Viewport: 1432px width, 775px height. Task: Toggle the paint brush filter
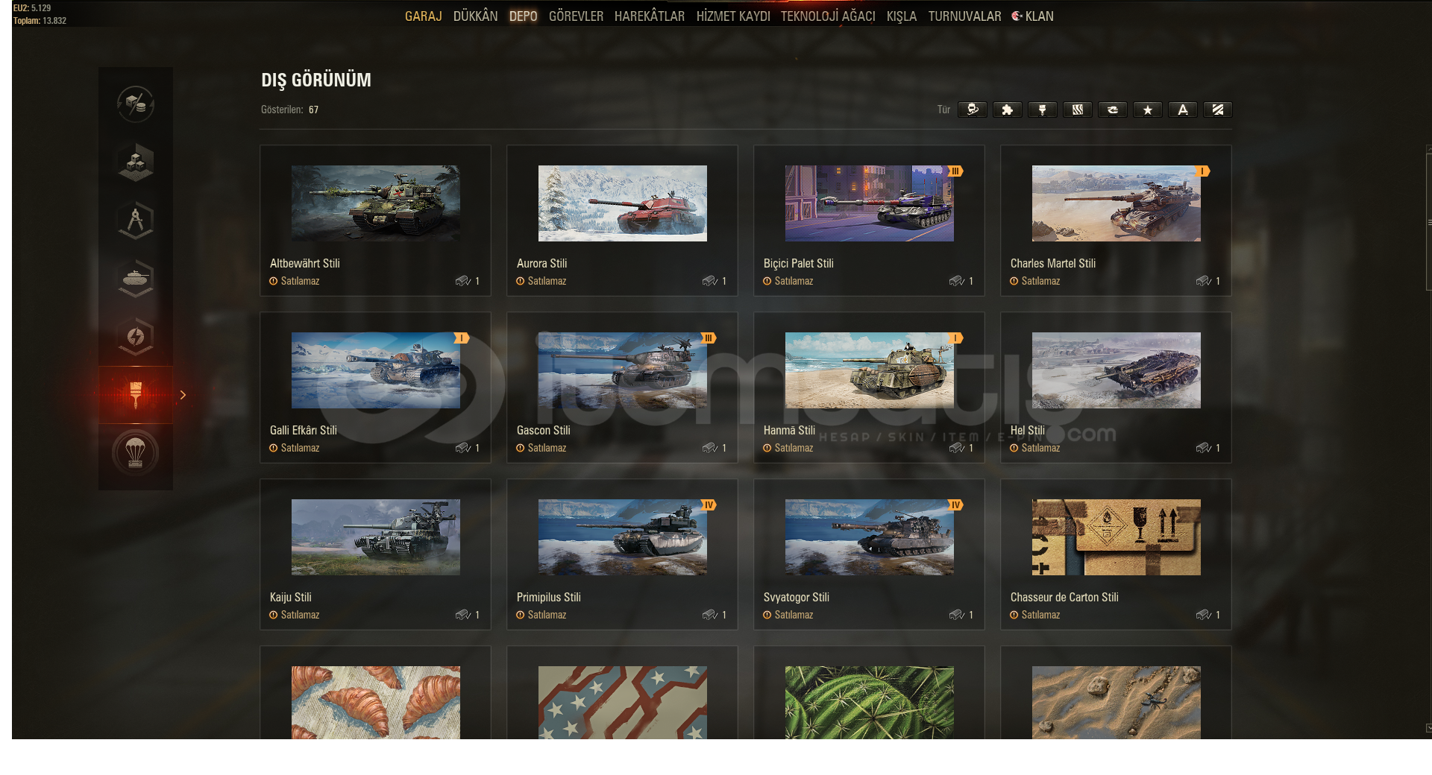pos(1043,110)
